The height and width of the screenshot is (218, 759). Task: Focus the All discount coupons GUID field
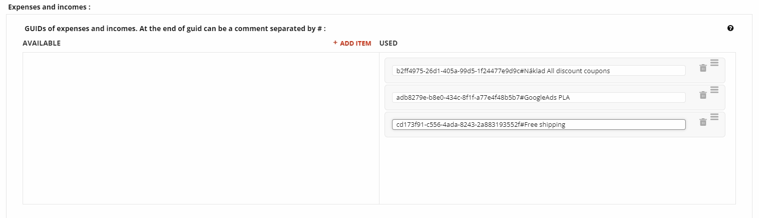tap(538, 71)
